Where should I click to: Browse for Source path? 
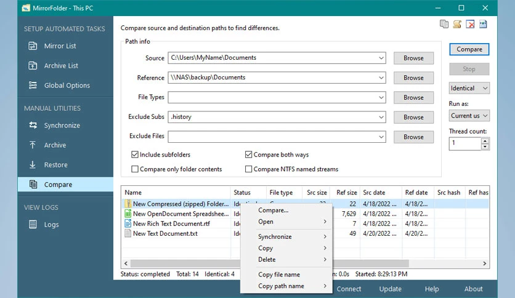(x=413, y=58)
